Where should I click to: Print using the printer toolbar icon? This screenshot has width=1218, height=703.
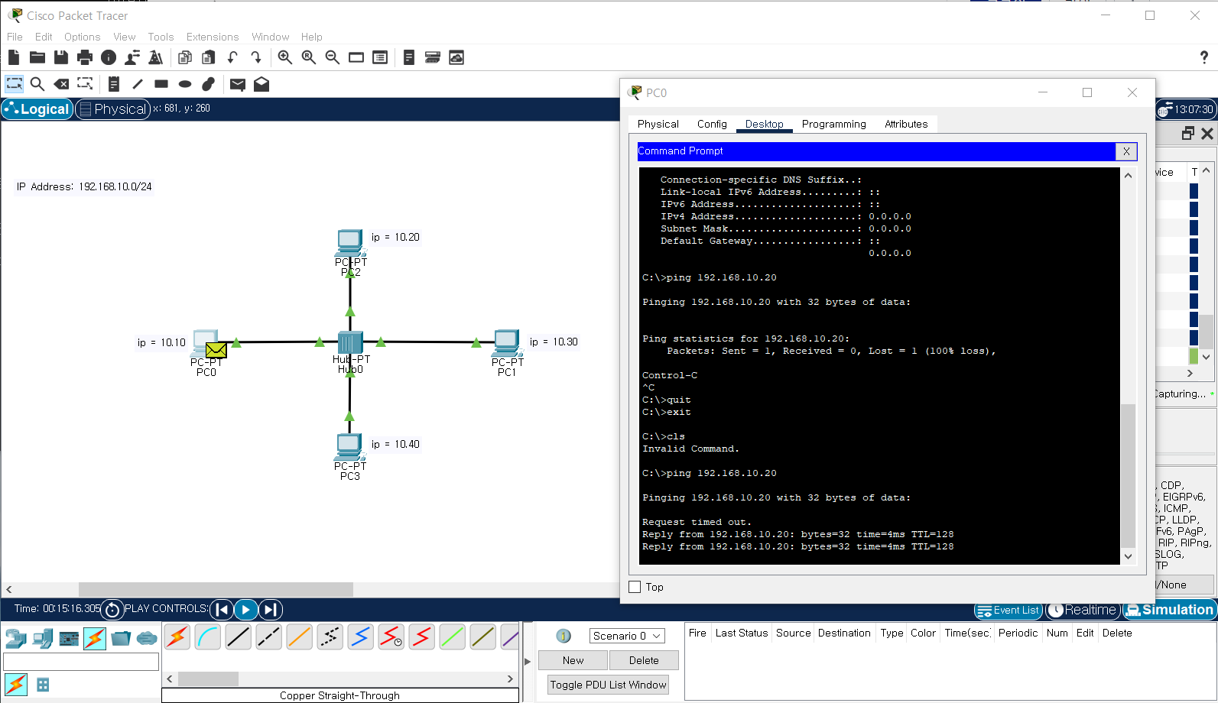(85, 57)
